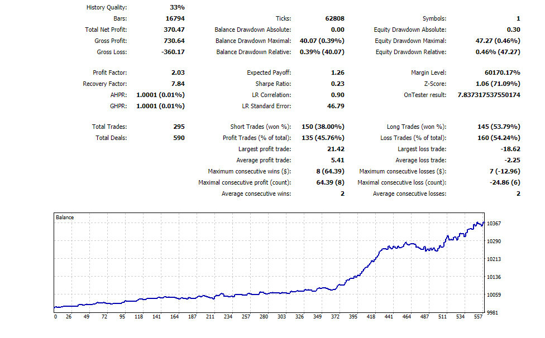Click the Bars value 16794
Screen dimensions: 545x338
click(175, 18)
